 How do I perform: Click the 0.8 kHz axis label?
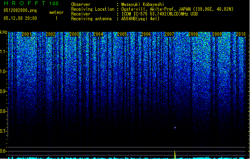(3, 111)
